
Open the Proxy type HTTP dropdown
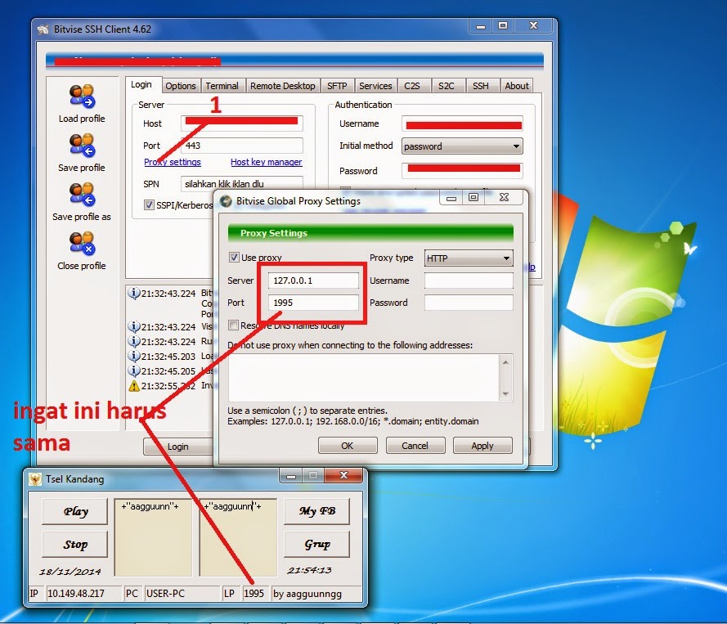pos(469,258)
